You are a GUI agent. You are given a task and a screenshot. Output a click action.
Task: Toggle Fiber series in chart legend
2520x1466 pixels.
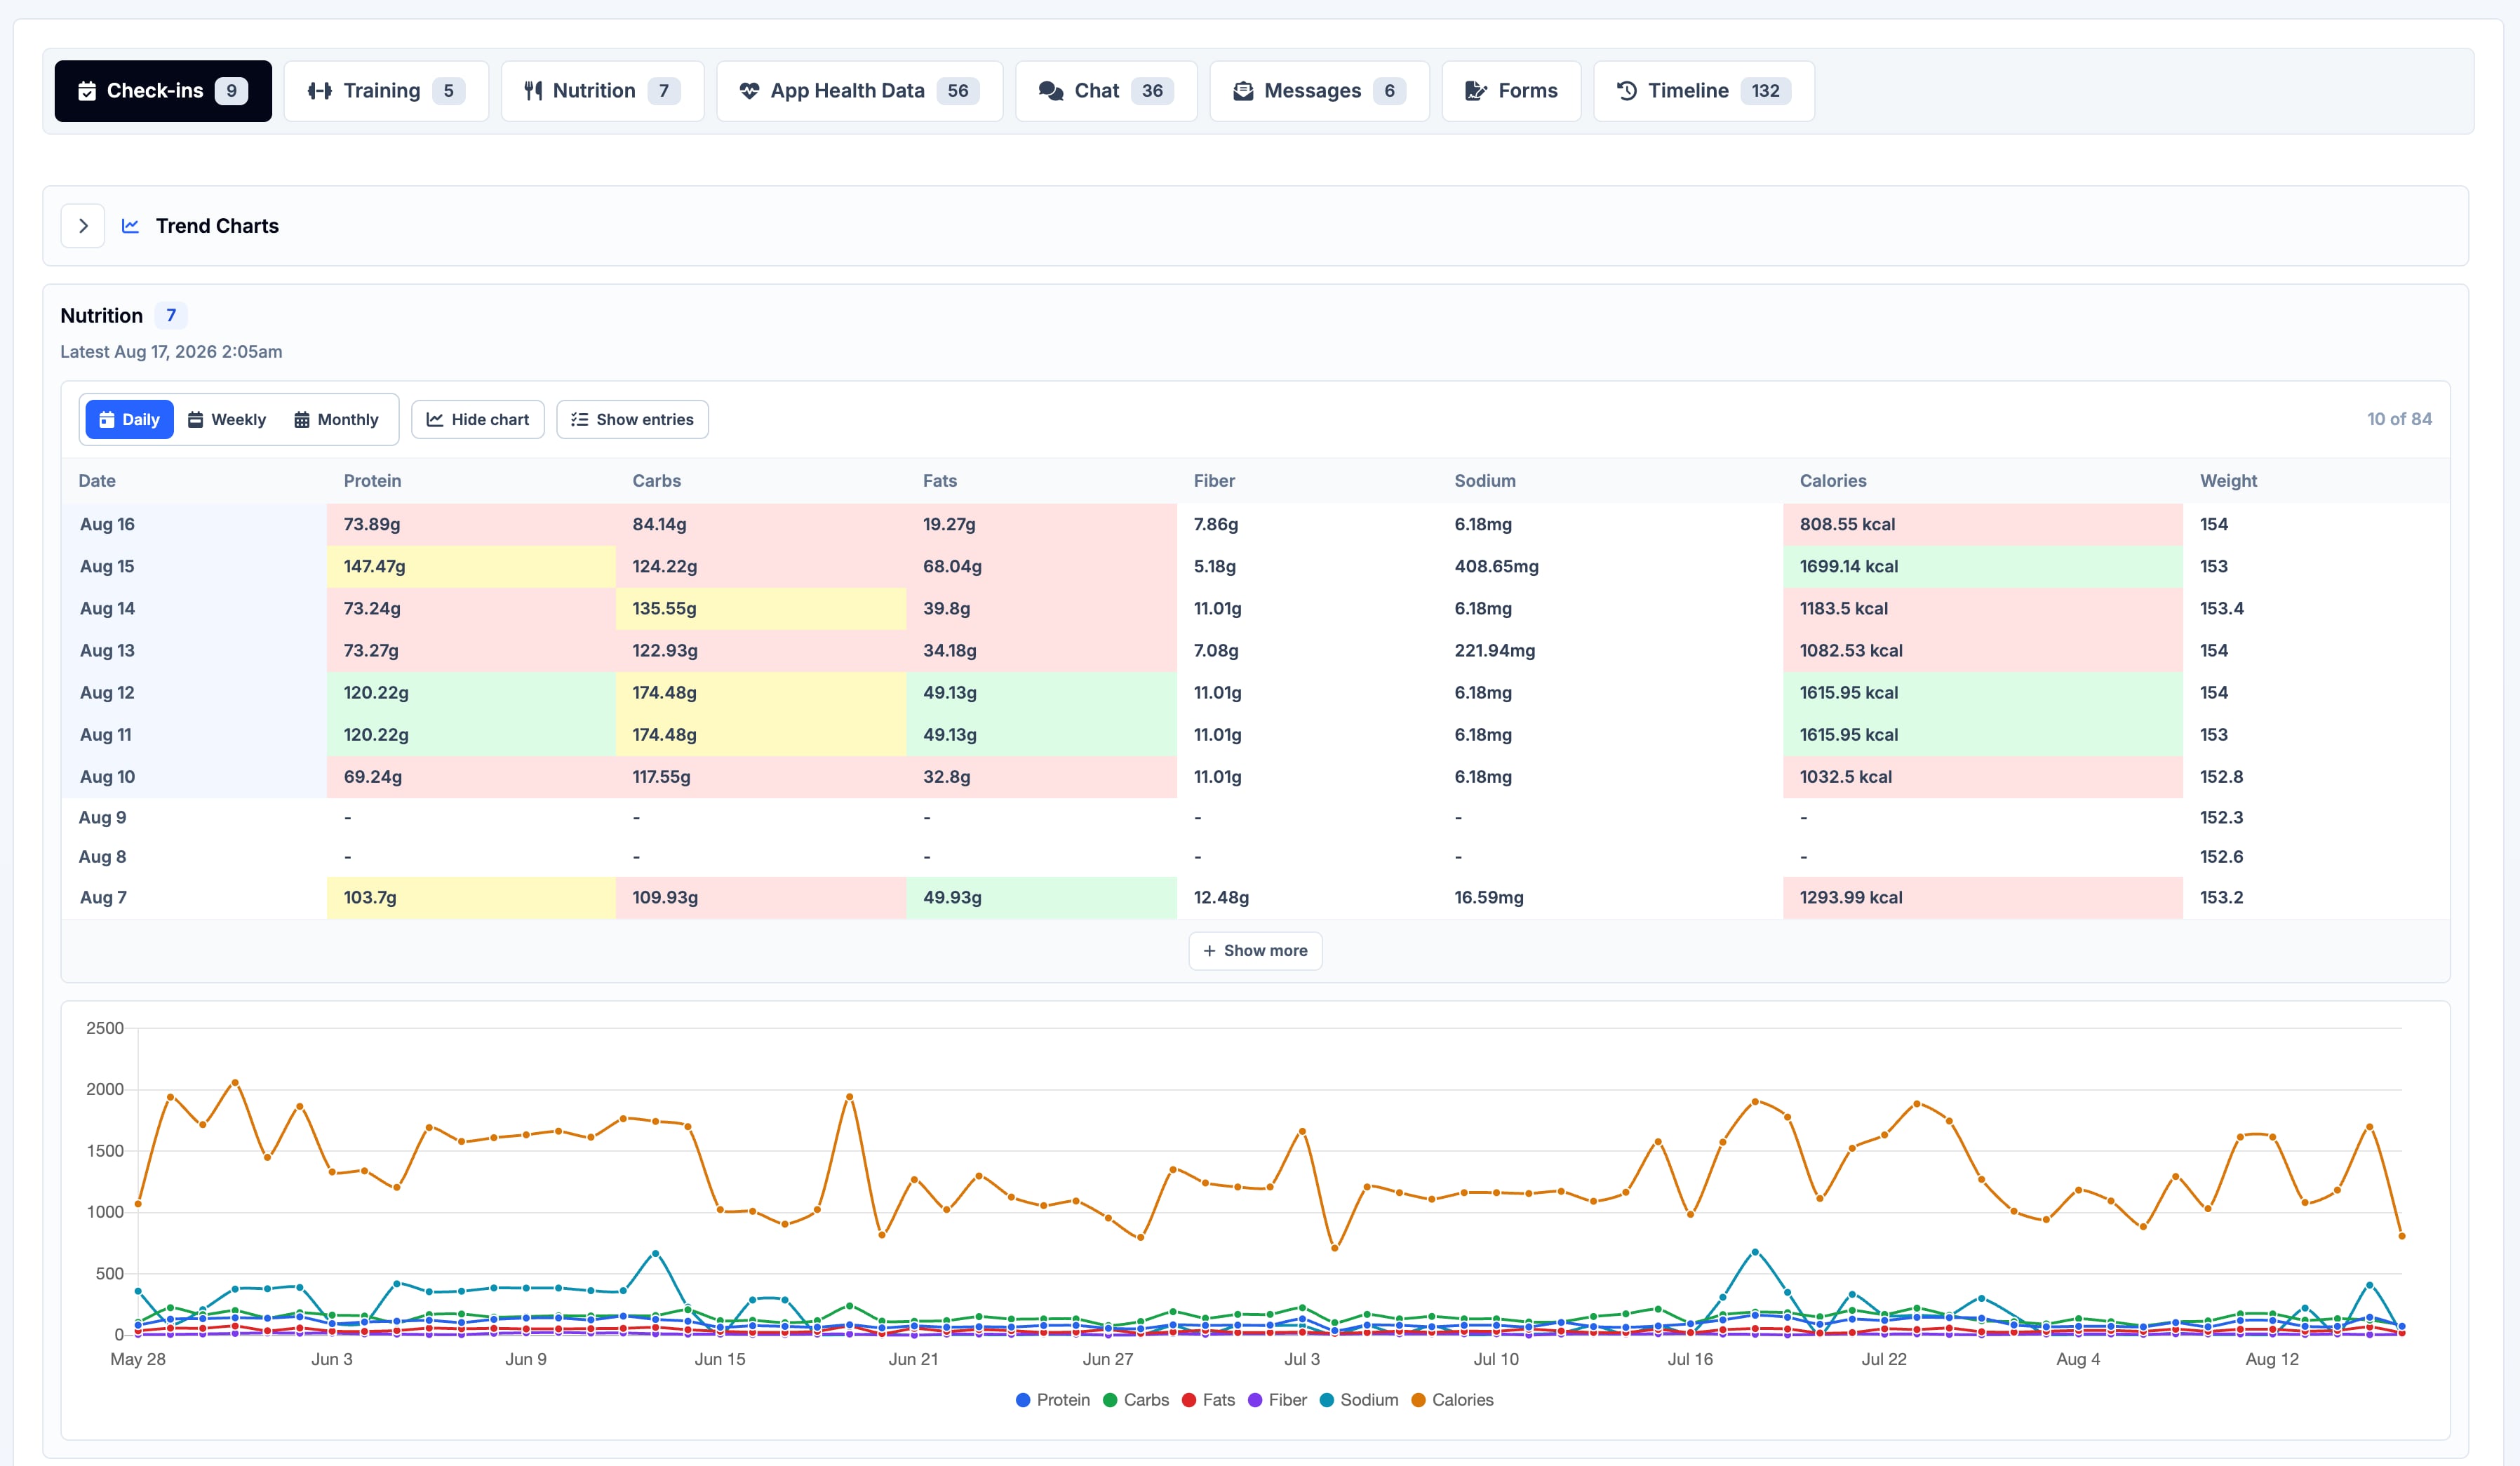click(x=1277, y=1400)
